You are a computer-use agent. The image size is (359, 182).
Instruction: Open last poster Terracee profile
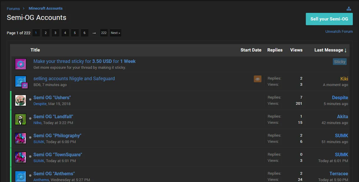339,174
